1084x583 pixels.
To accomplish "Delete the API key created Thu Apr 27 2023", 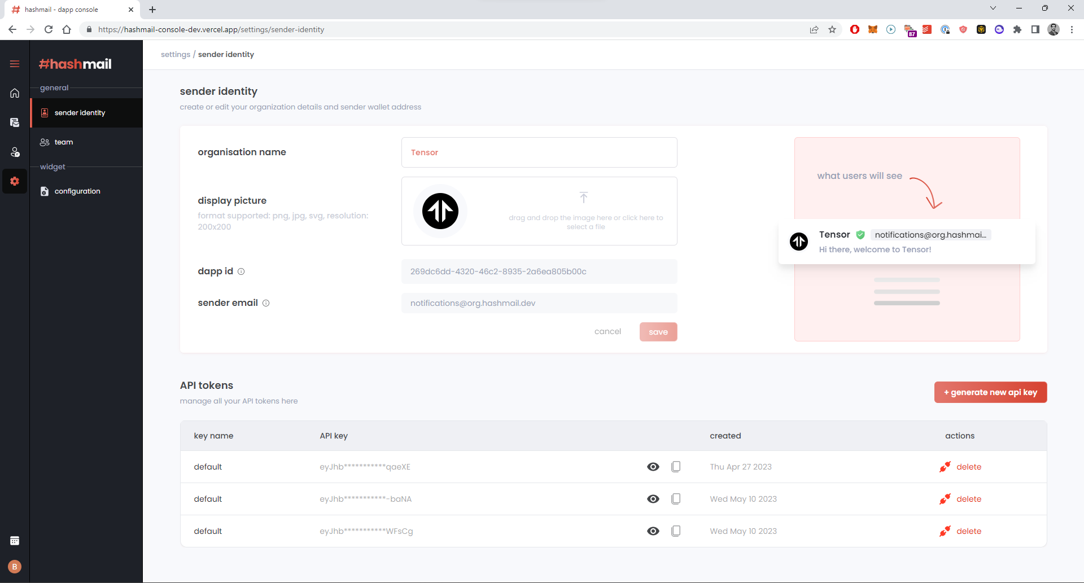I will point(960,467).
